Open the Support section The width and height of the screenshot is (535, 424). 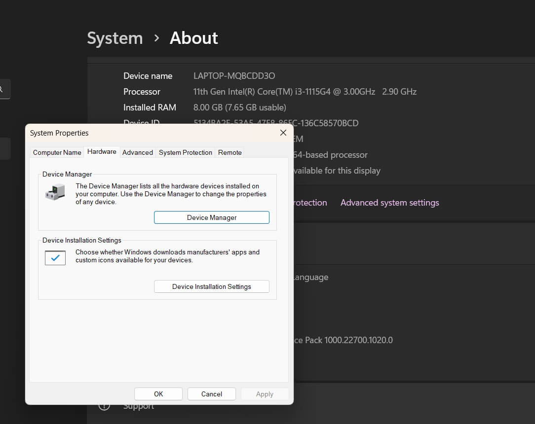(x=138, y=405)
